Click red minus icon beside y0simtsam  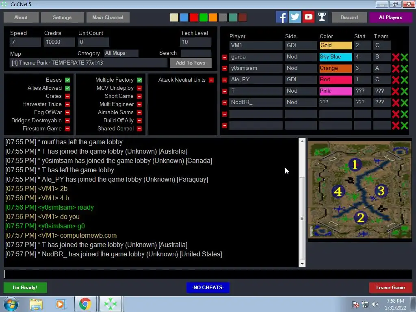point(224,68)
